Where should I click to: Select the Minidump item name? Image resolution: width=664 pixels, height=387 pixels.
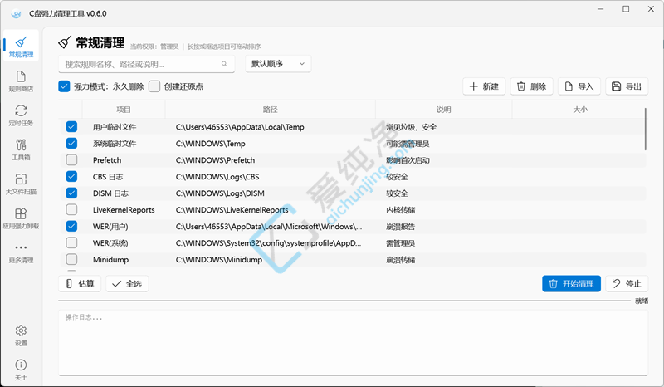point(110,259)
